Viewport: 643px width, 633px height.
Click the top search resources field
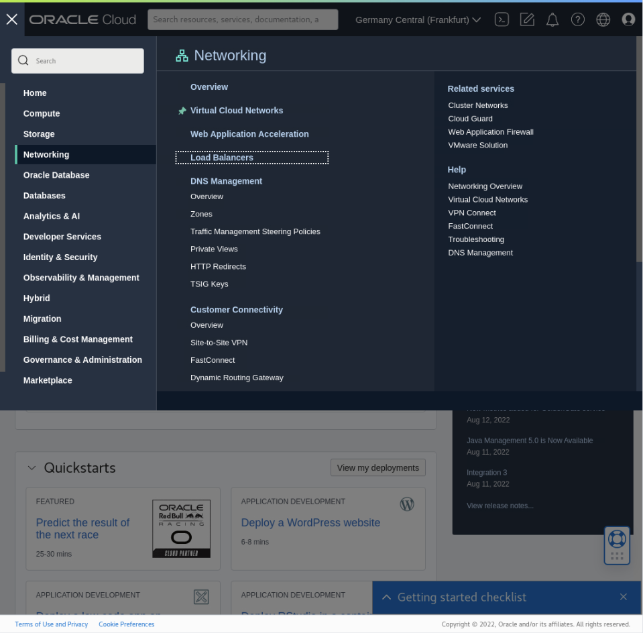pos(243,19)
